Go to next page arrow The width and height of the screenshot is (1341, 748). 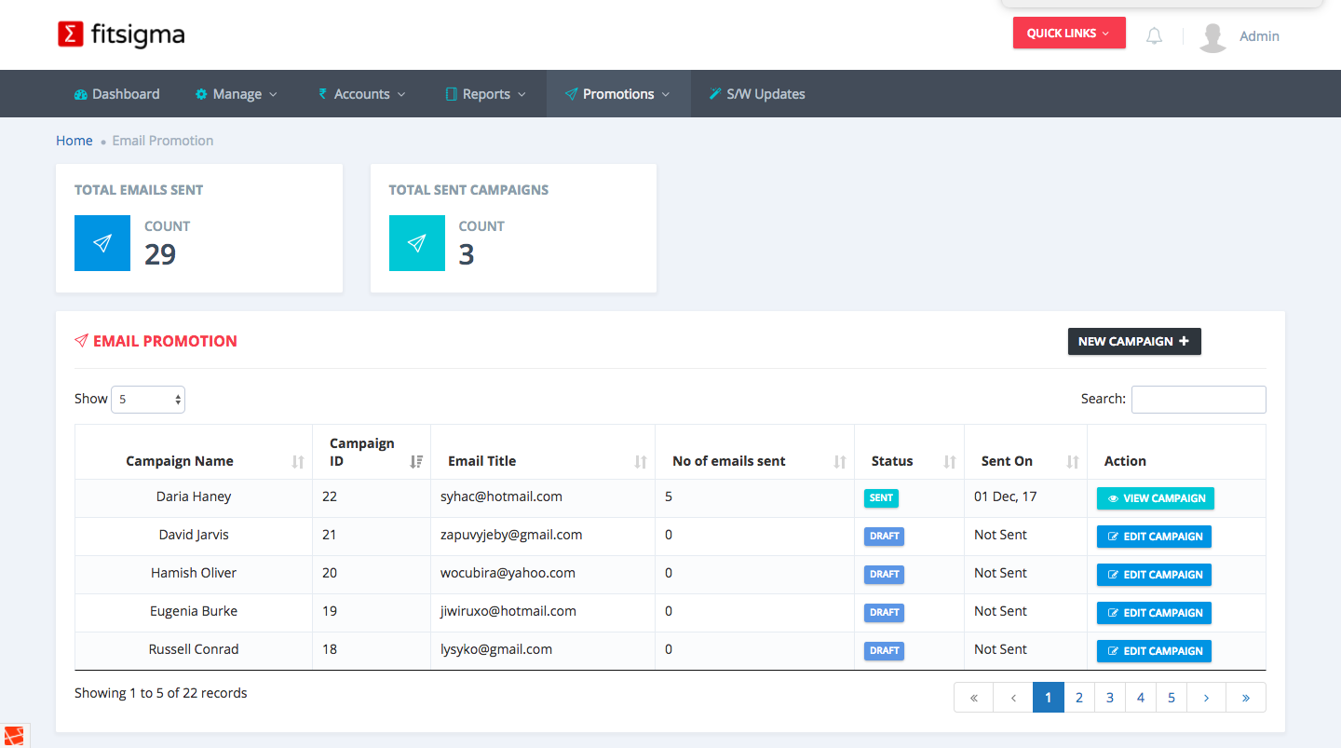[1206, 698]
